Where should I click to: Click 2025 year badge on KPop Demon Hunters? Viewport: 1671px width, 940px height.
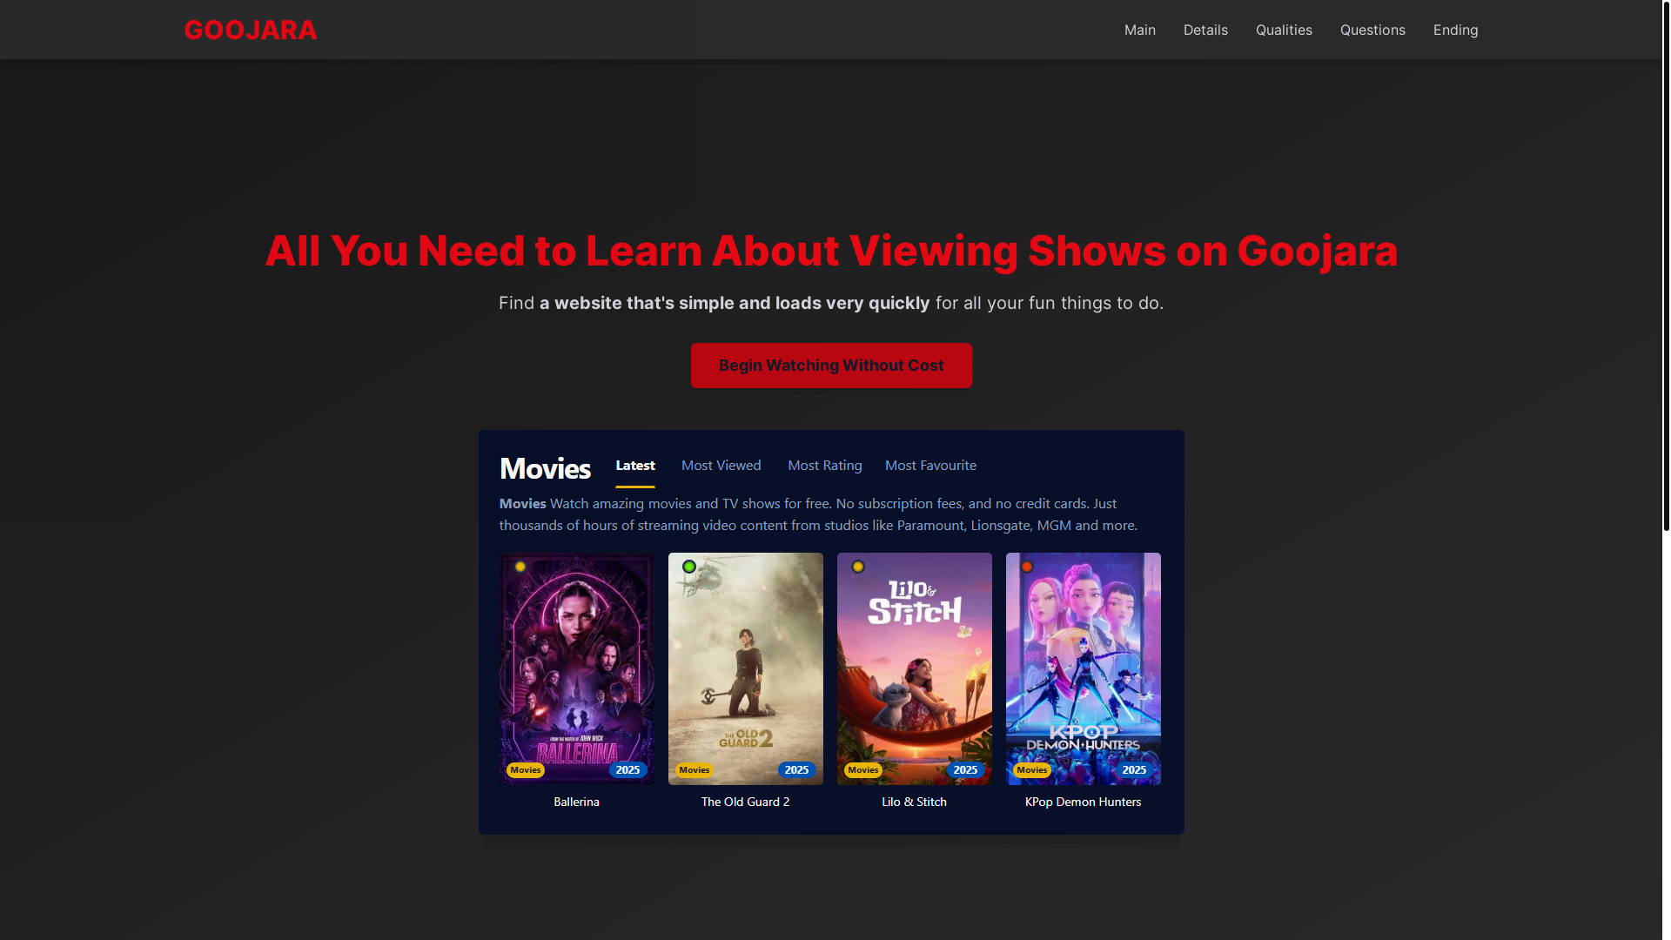tap(1134, 770)
